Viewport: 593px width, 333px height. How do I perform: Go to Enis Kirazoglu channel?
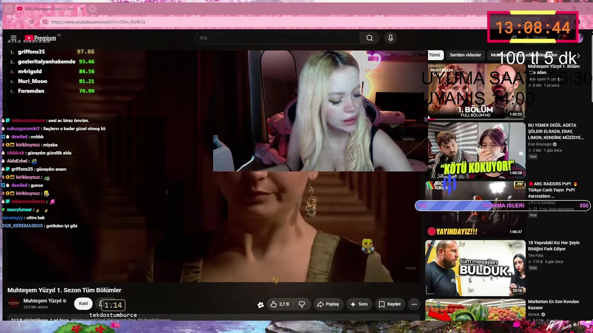pyautogui.click(x=541, y=144)
